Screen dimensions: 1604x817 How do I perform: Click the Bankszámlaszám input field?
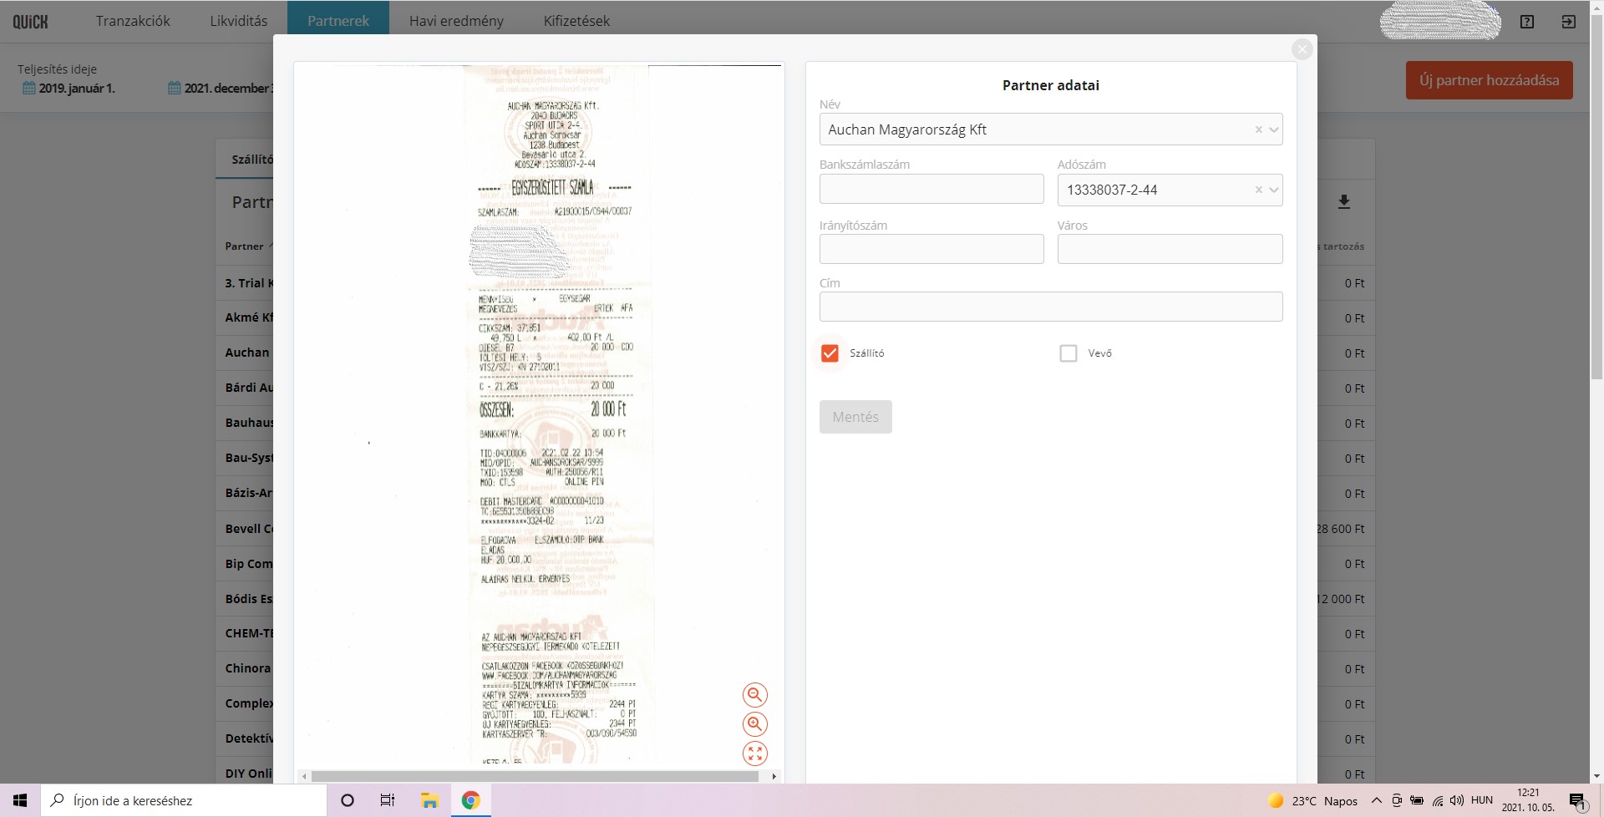coord(931,189)
